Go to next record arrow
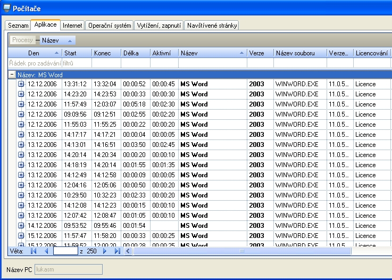Viewport: 392px width, 280px height. (105, 251)
